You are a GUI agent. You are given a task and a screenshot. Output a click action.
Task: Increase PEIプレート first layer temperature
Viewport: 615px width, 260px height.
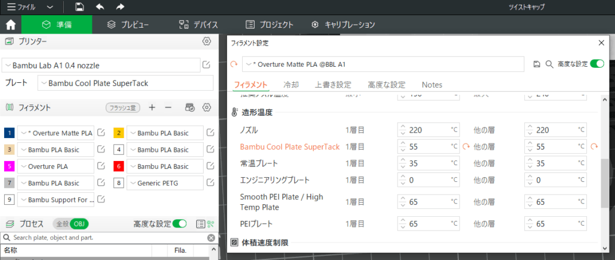pos(402,221)
